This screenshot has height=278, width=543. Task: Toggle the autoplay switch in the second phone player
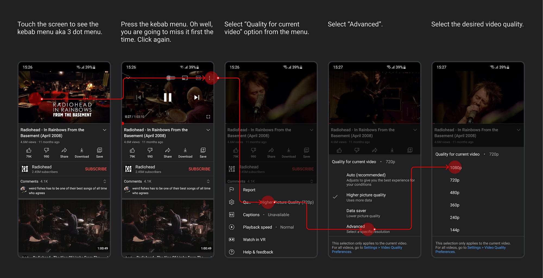point(171,78)
